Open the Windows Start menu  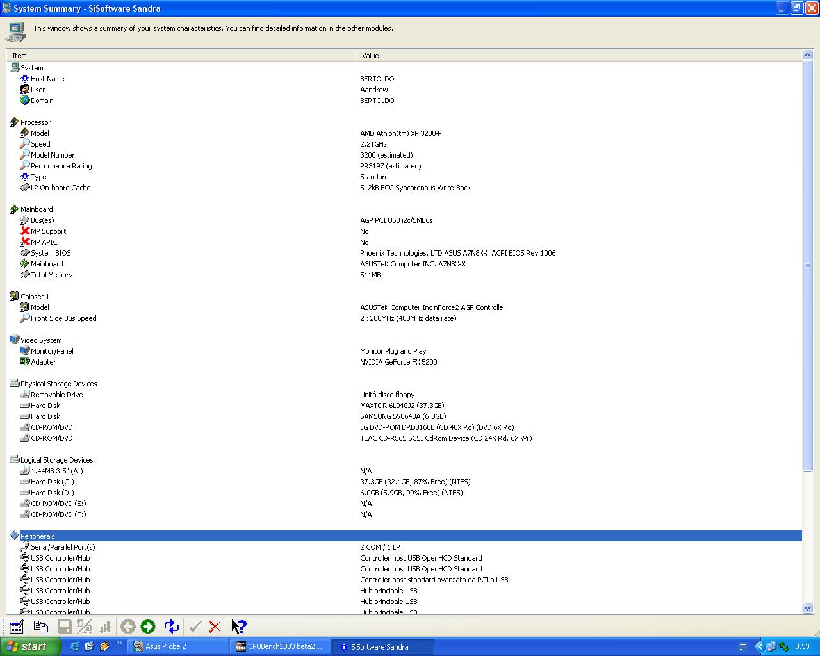(31, 646)
